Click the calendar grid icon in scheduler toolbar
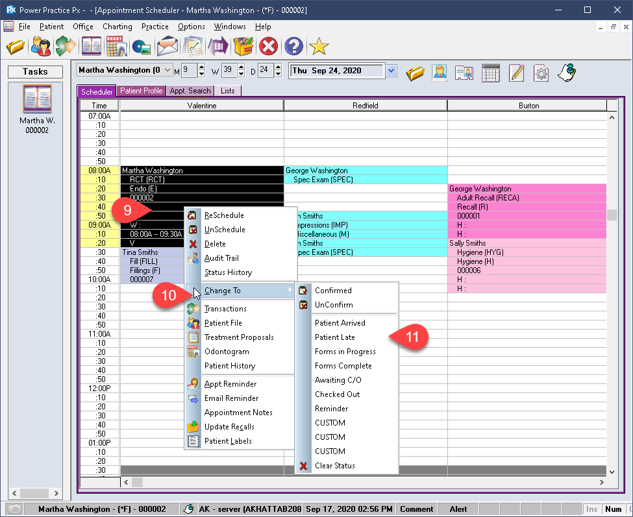 coord(491,73)
